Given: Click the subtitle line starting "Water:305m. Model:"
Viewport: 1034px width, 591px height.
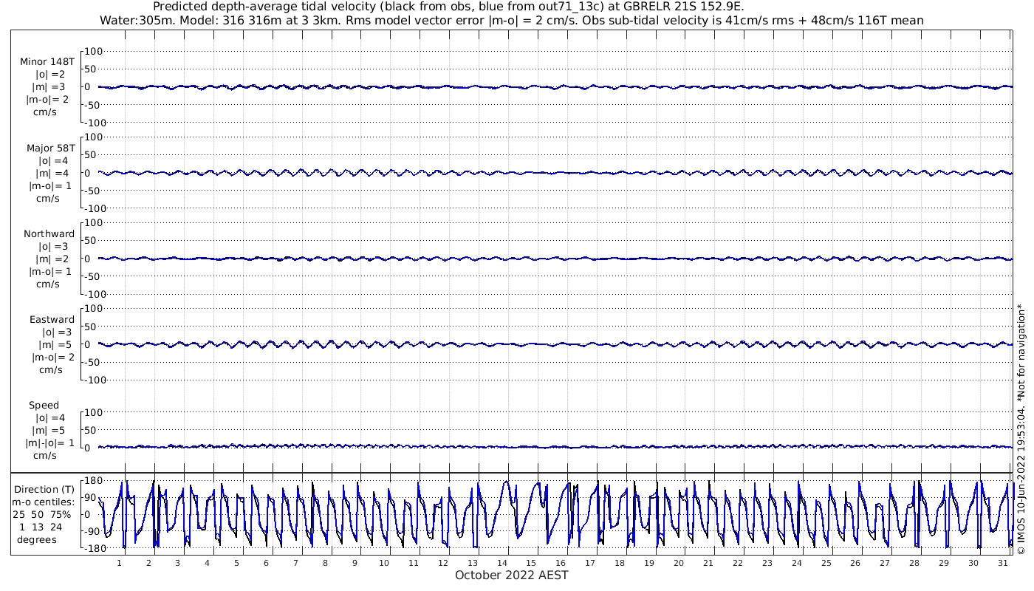Looking at the screenshot, I should (512, 21).
